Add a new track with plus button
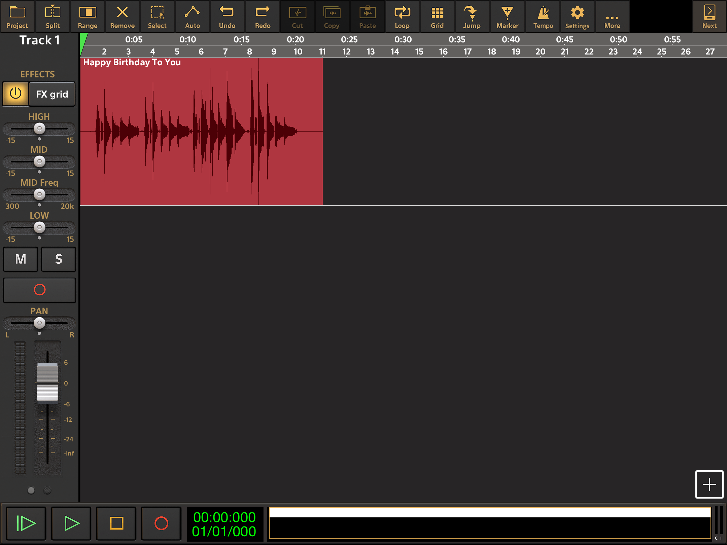 pos(709,484)
